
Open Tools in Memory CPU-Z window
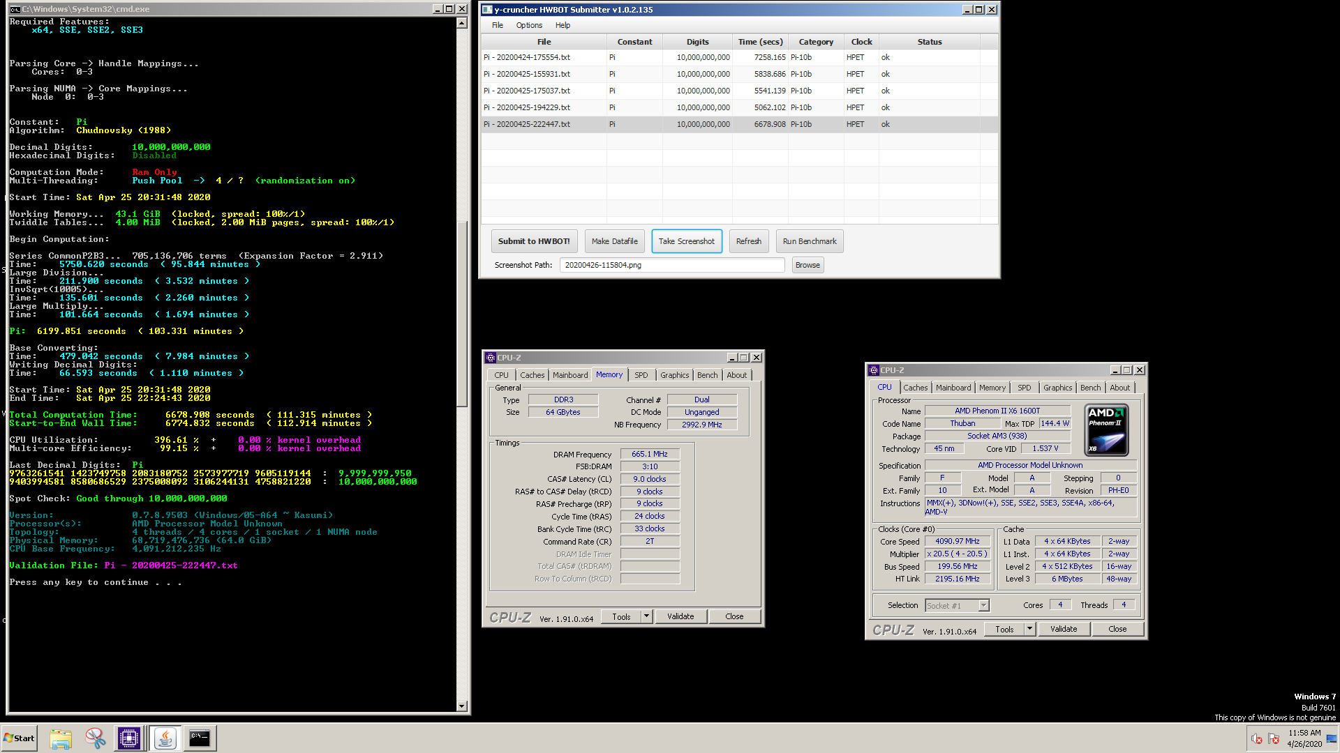click(x=621, y=617)
